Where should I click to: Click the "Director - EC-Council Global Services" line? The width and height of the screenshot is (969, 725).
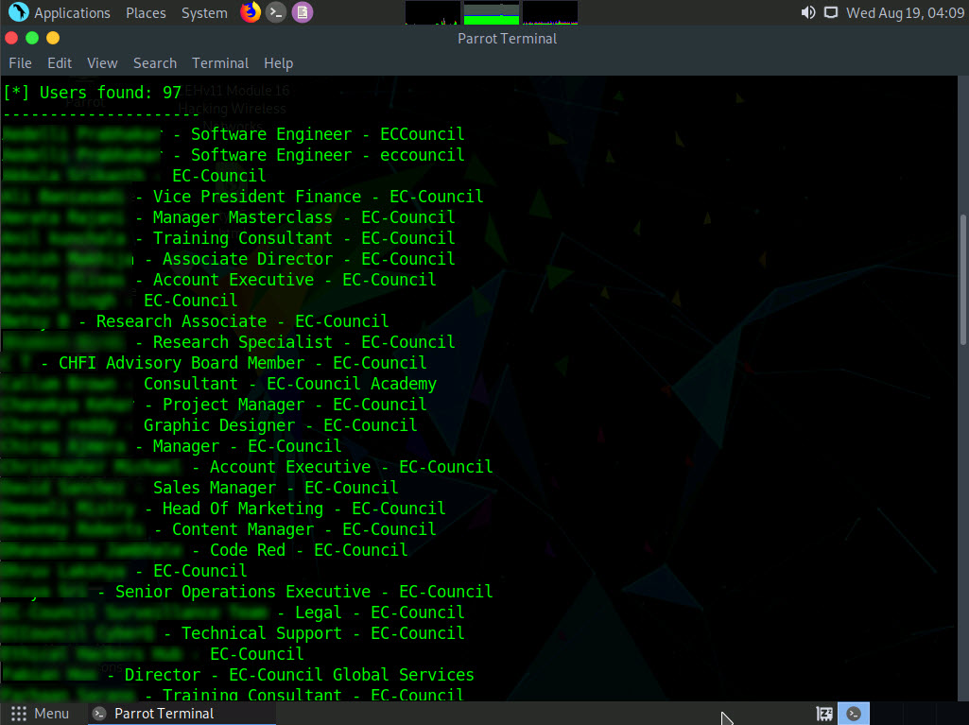(x=238, y=675)
